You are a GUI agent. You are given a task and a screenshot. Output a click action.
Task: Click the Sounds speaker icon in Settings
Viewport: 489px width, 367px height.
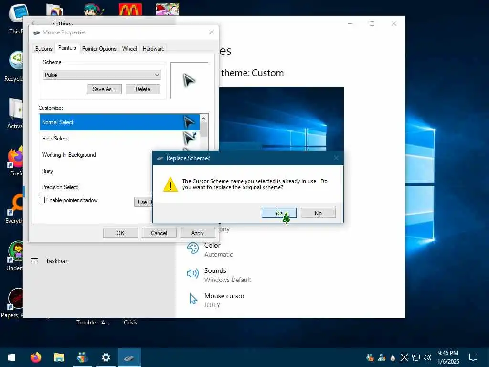(193, 274)
